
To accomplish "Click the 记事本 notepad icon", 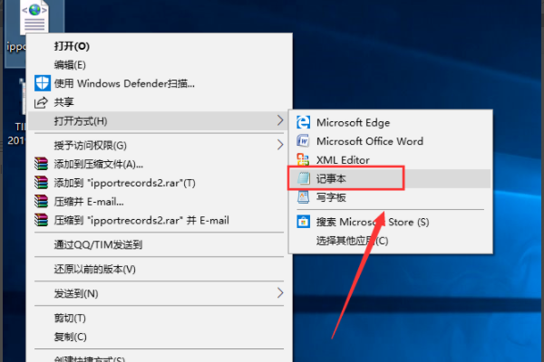I will [x=304, y=178].
